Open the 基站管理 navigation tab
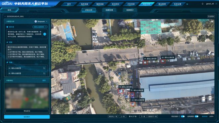Image resolution: width=219 pixels, height=123 pixels. pyautogui.click(x=162, y=4)
